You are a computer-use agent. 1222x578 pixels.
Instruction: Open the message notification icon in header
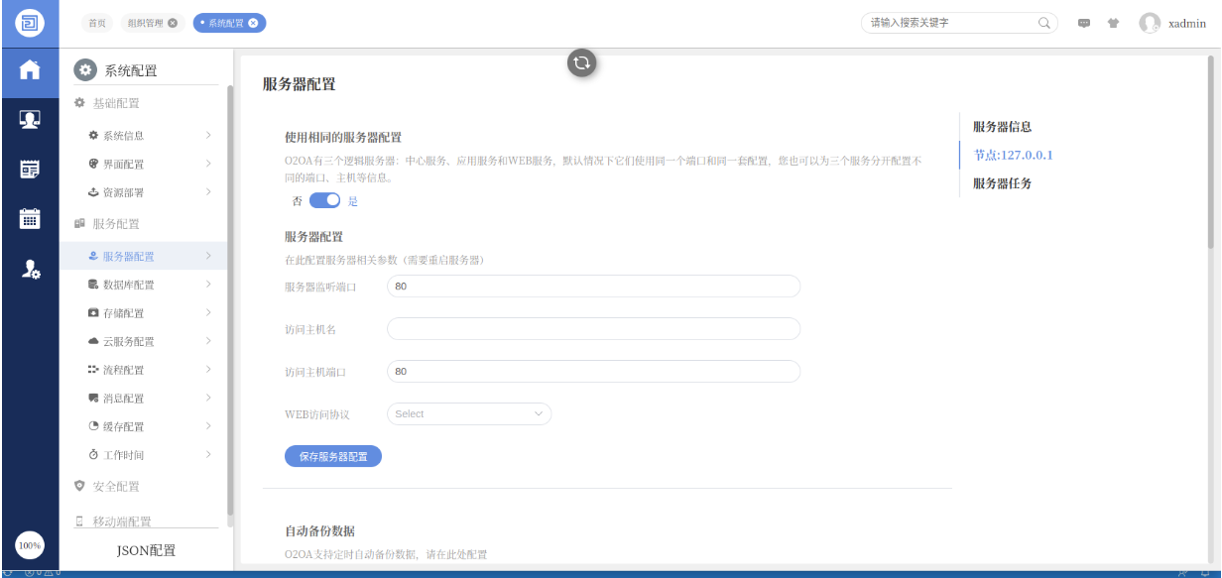click(x=1084, y=23)
